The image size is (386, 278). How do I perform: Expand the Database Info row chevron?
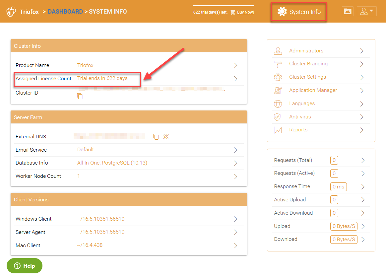pos(235,163)
